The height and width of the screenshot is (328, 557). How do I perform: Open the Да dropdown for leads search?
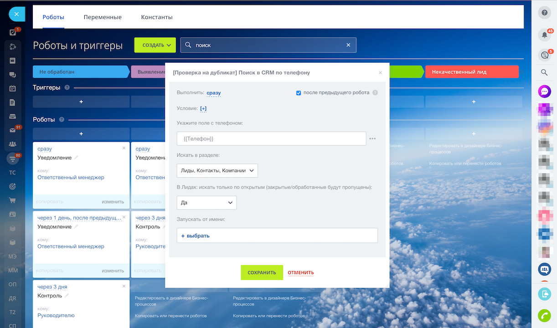click(206, 203)
